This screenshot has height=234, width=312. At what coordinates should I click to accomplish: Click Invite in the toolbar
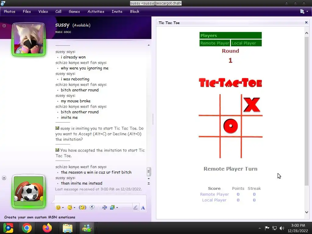click(117, 12)
